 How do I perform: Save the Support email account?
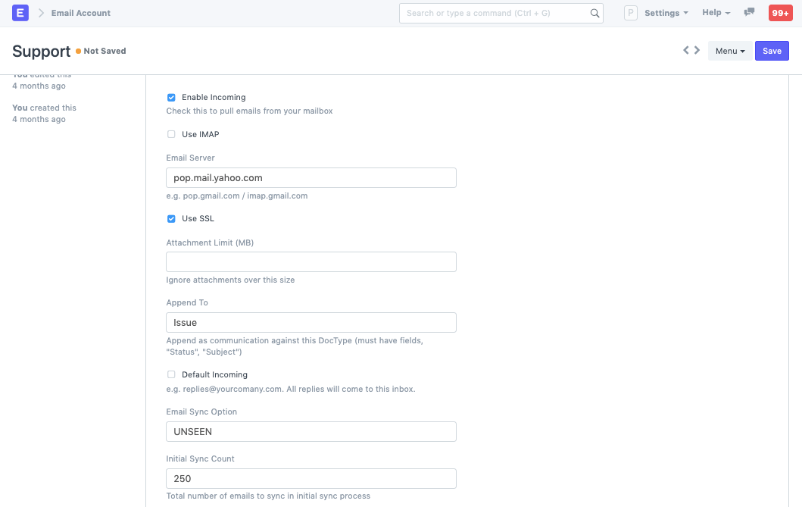point(772,50)
